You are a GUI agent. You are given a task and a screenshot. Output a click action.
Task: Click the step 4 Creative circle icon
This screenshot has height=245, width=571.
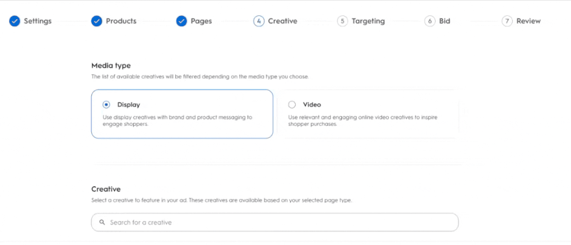pos(259,21)
